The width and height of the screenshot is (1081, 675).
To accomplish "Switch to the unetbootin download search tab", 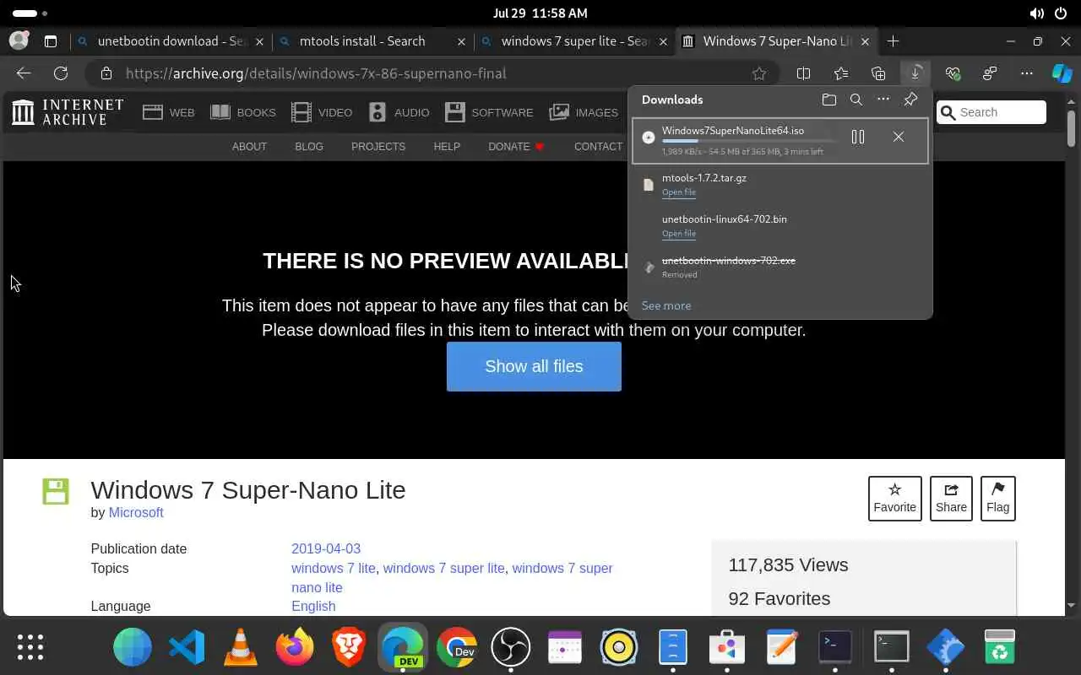I will [171, 40].
